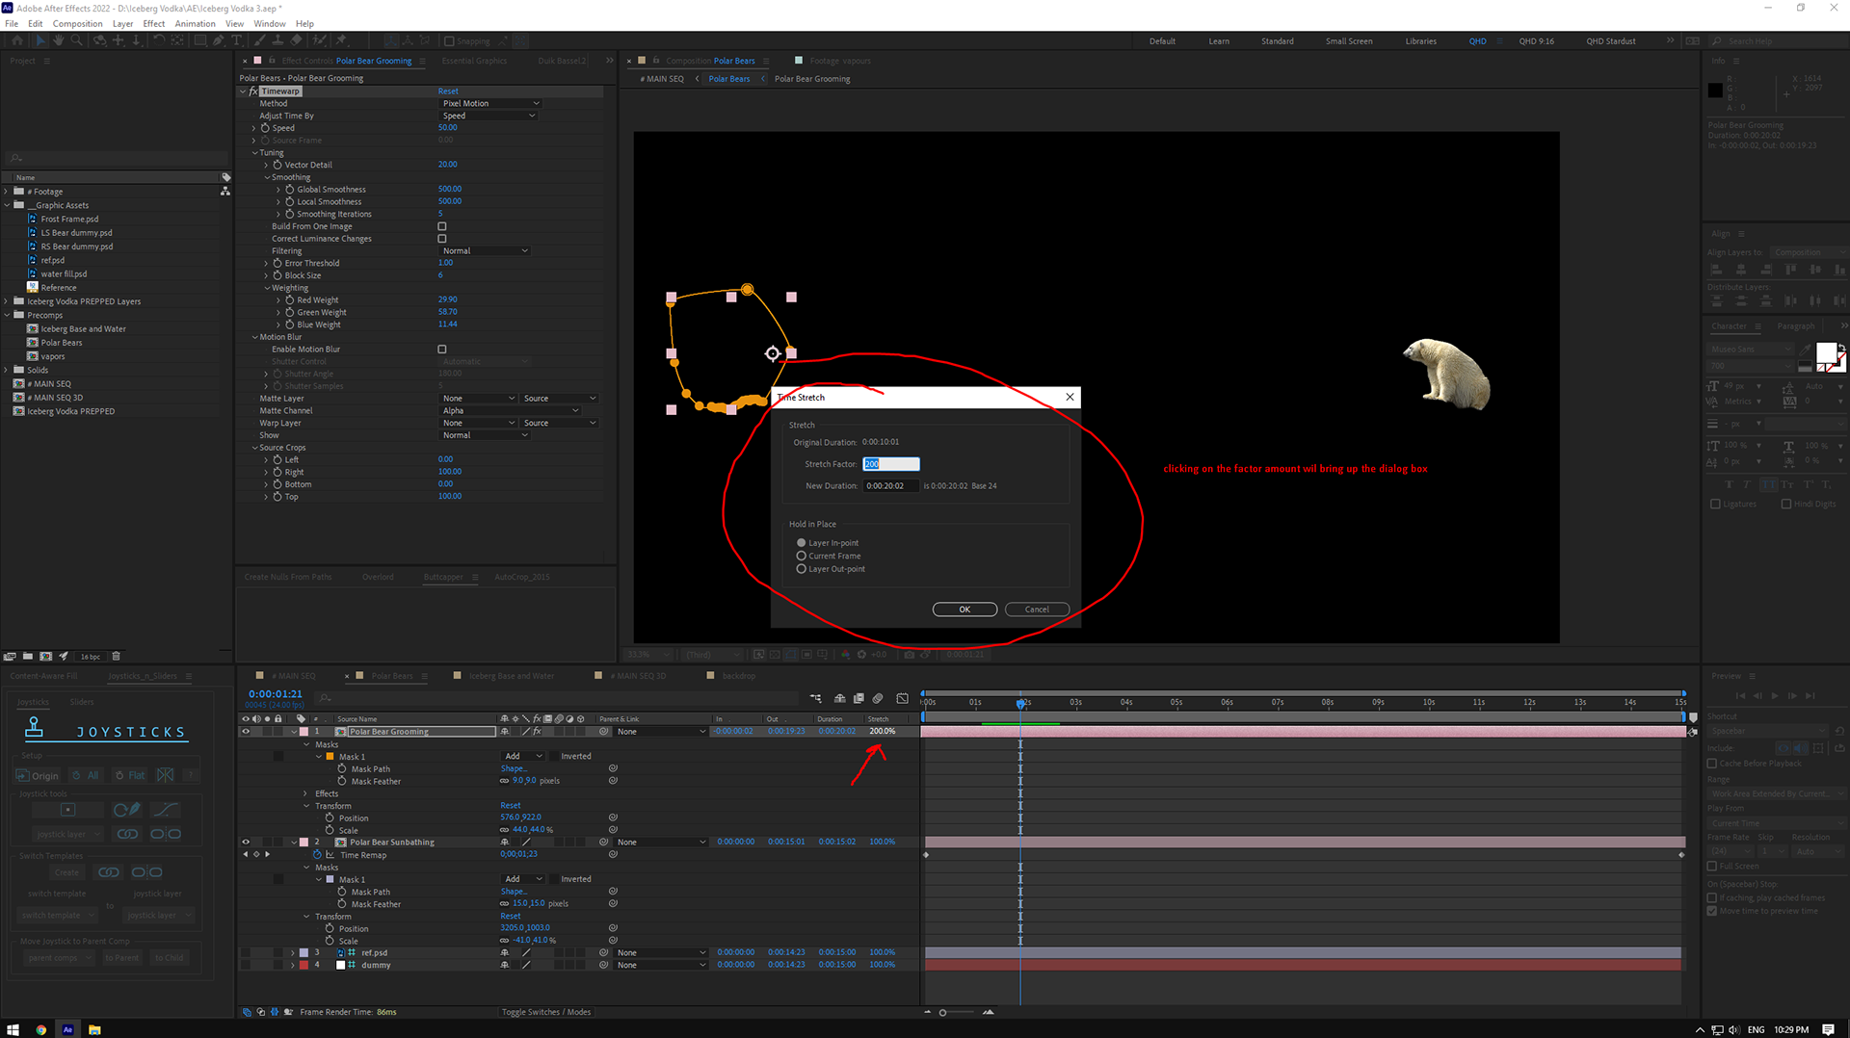Open graph editor icon in timeline
The width and height of the screenshot is (1850, 1038).
902,698
